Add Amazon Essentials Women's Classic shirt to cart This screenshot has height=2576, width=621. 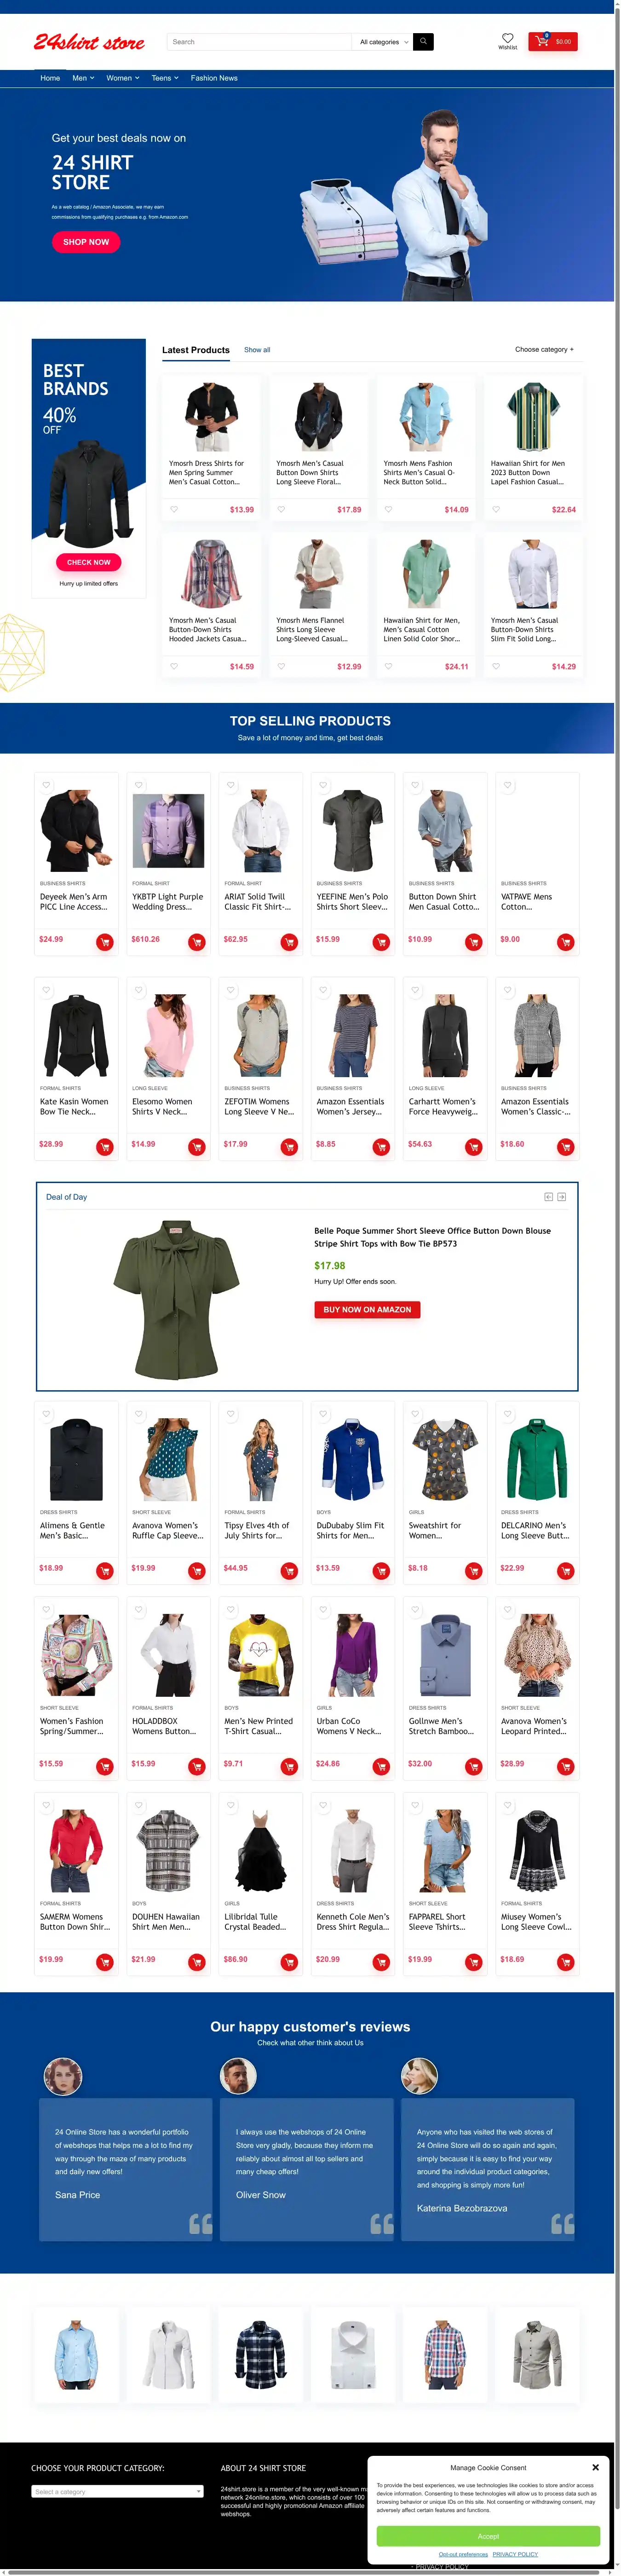[x=565, y=1147]
